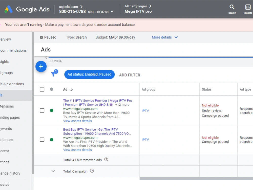
Task: Open Change history in the sidebar
Action: coord(10,173)
